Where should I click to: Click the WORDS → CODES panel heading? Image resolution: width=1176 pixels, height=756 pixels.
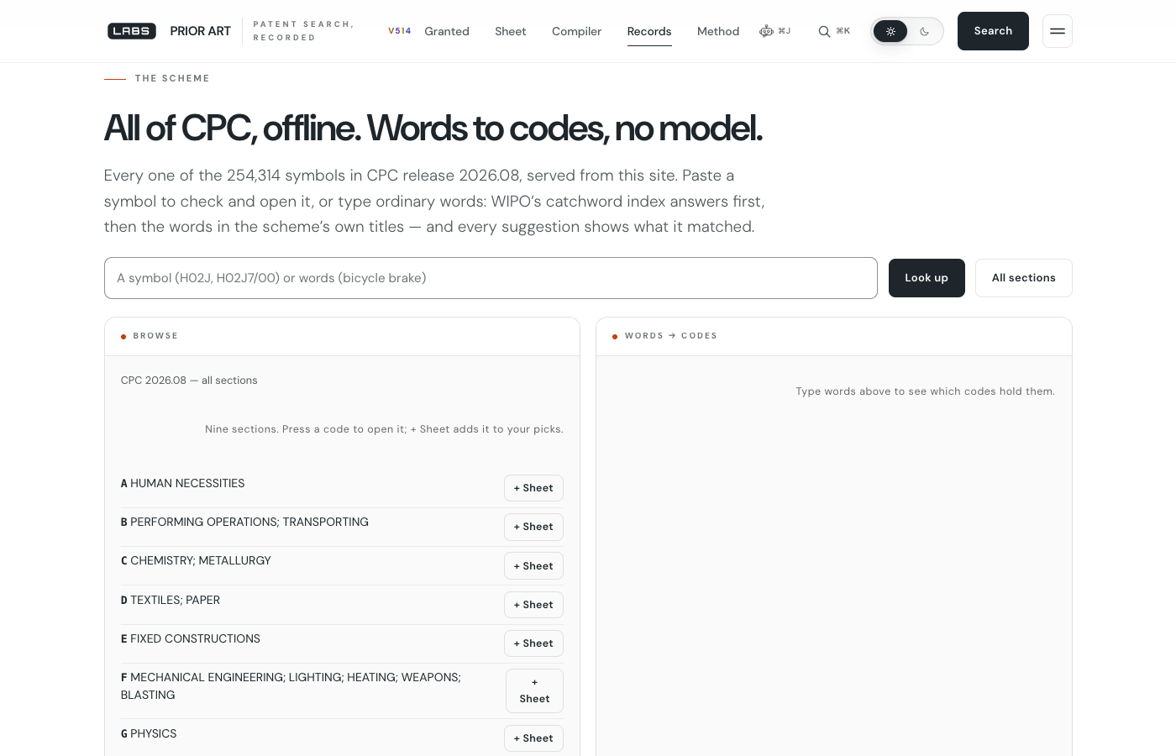[x=671, y=336]
